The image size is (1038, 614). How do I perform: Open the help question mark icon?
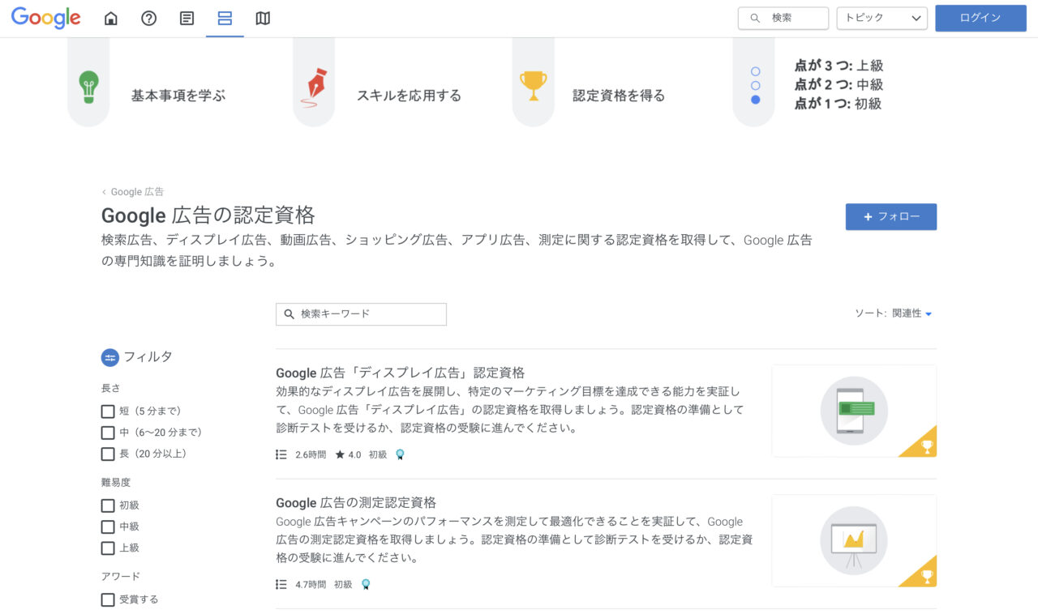(148, 18)
